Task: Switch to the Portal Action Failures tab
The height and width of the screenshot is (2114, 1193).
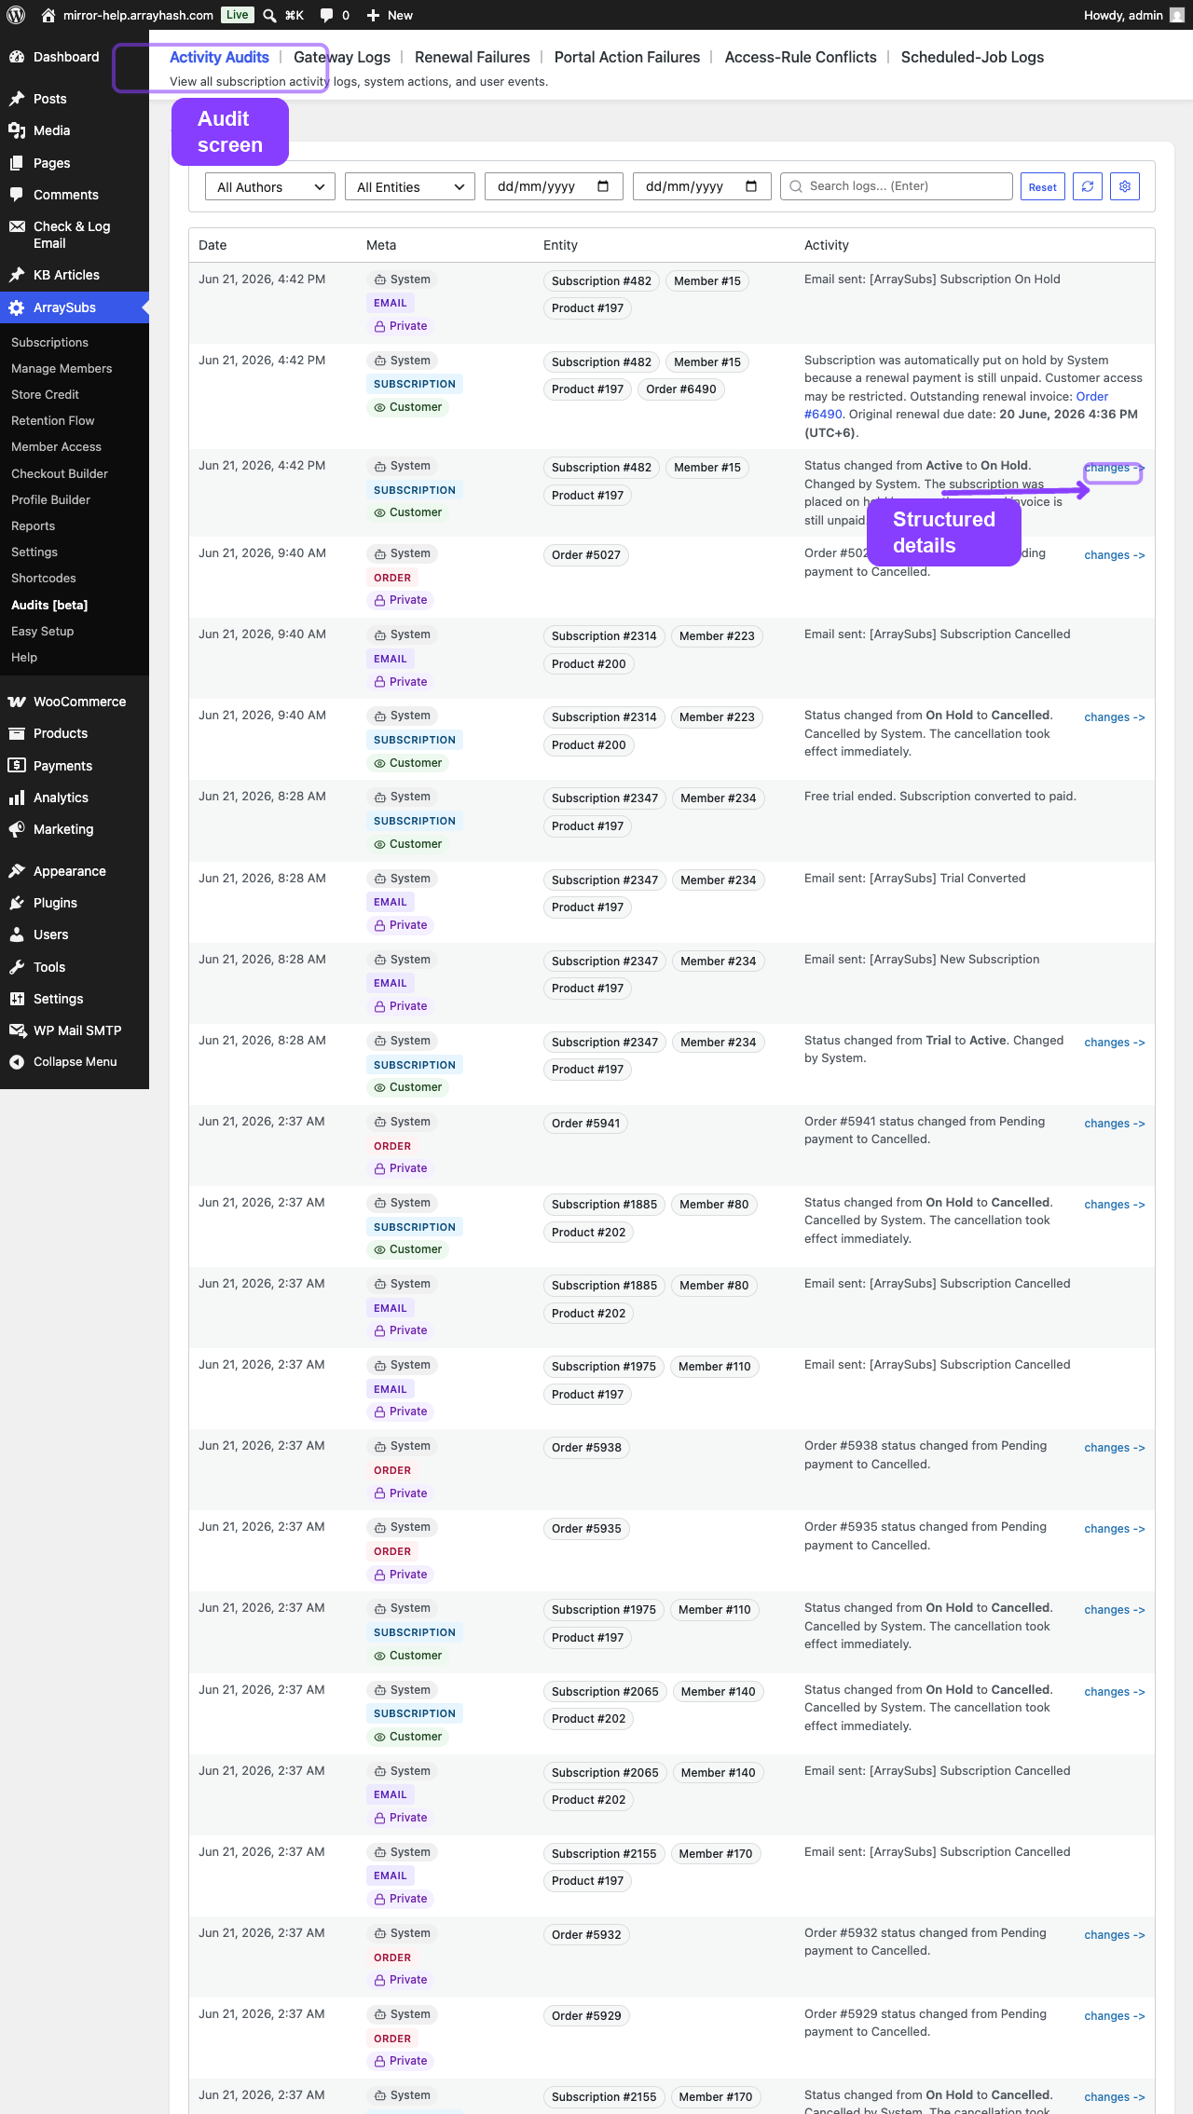Action: (x=627, y=57)
